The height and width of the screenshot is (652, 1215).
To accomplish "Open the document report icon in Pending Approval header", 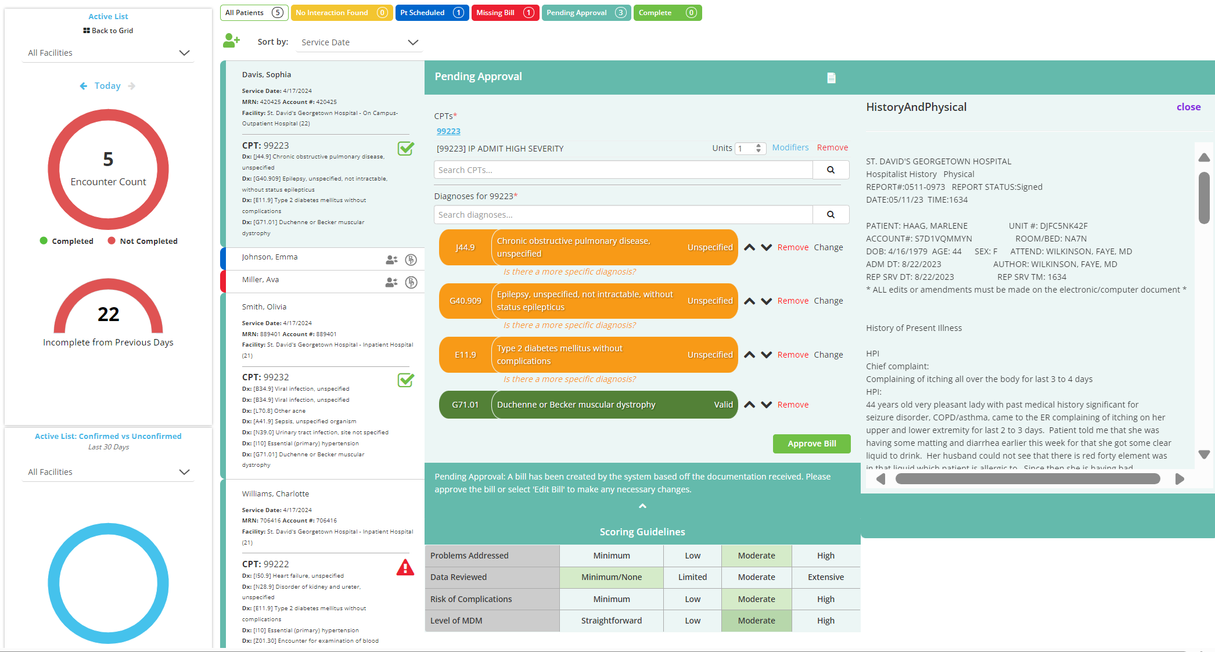I will 831,77.
